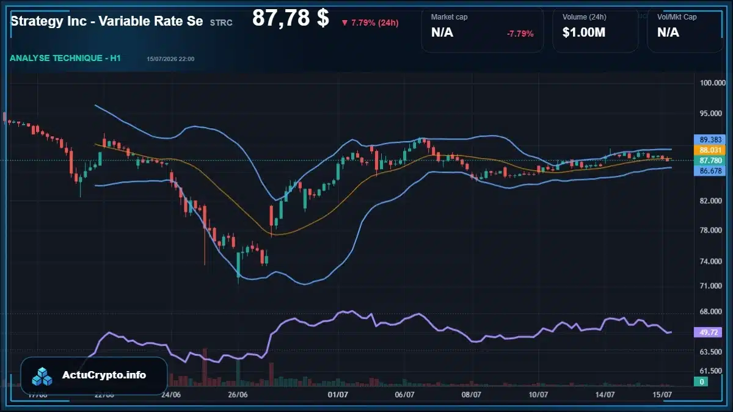
Task: Click the 74.000 price axis label
Action: click(x=711, y=261)
